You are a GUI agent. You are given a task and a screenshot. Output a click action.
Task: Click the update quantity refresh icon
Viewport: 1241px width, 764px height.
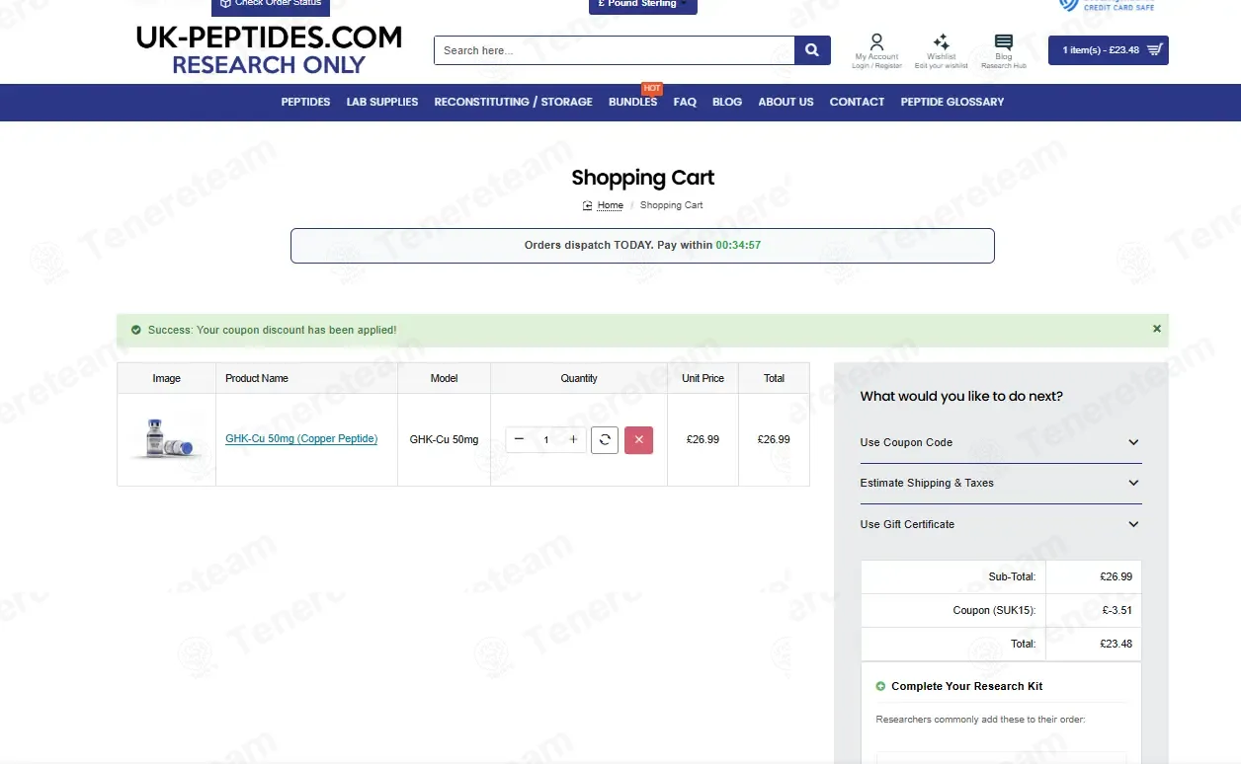pyautogui.click(x=605, y=439)
